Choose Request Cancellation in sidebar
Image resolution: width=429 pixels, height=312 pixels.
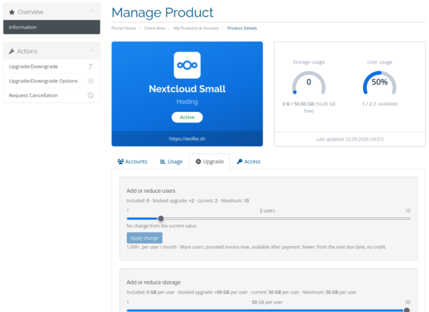(x=52, y=95)
